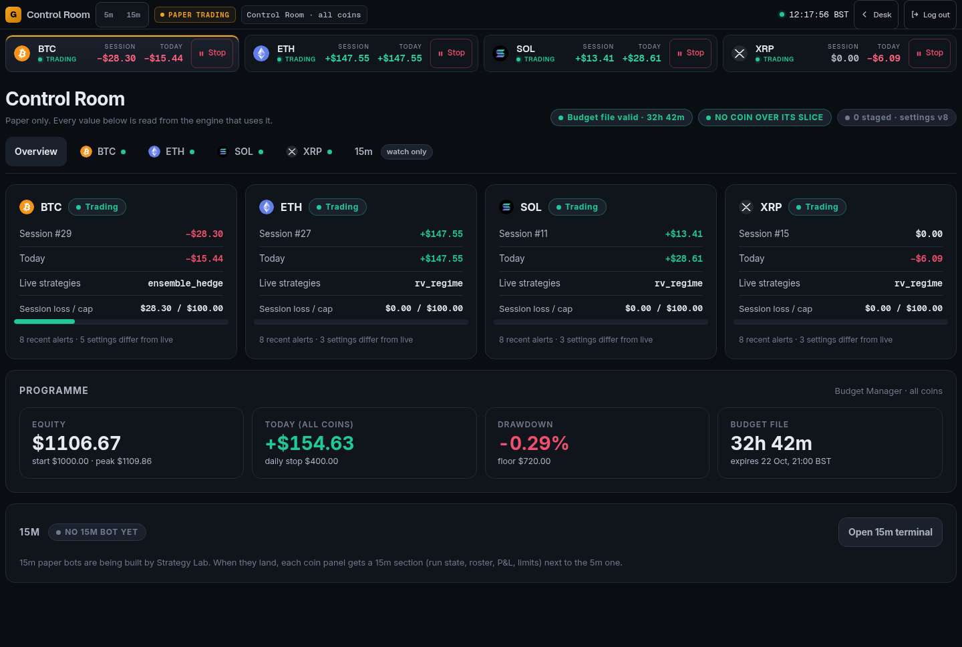Click the Ethereum icon in the ETH overview card
This screenshot has height=647, width=962.
267,207
